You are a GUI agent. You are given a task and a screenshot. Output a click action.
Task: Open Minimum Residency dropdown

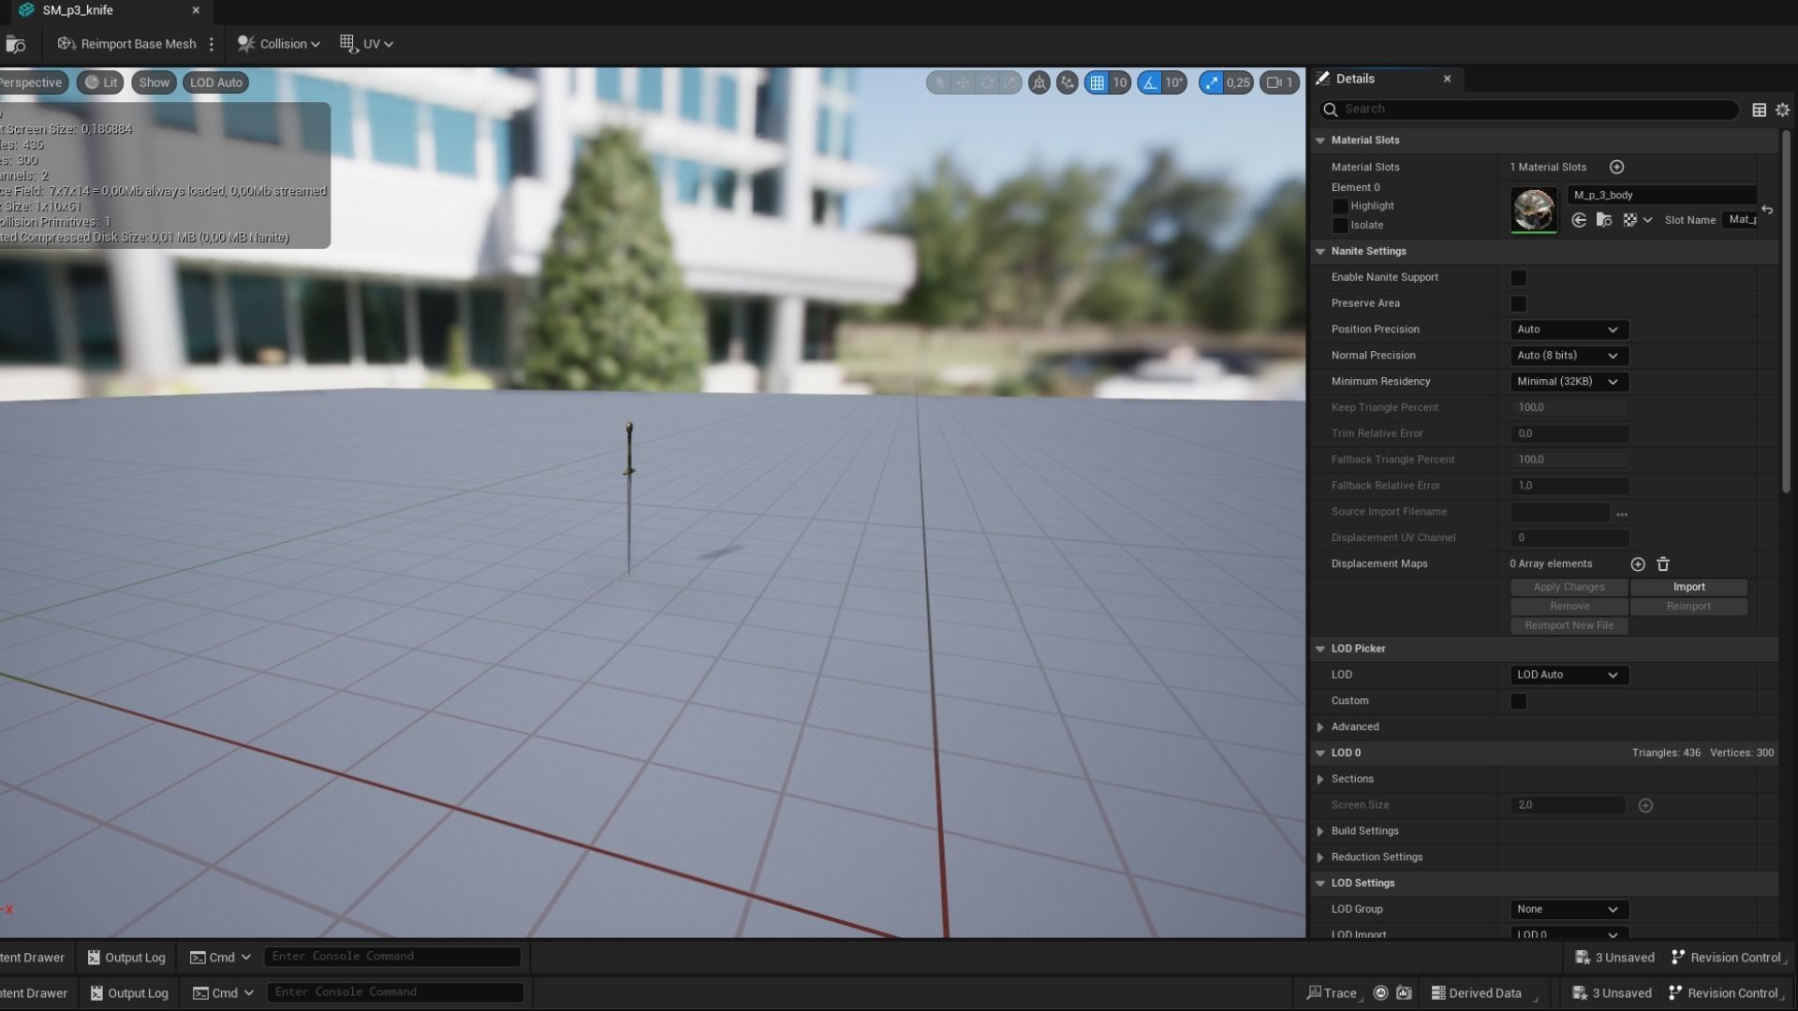pyautogui.click(x=1569, y=381)
